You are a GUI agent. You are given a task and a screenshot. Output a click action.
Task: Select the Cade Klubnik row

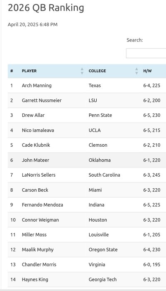(x=87, y=145)
